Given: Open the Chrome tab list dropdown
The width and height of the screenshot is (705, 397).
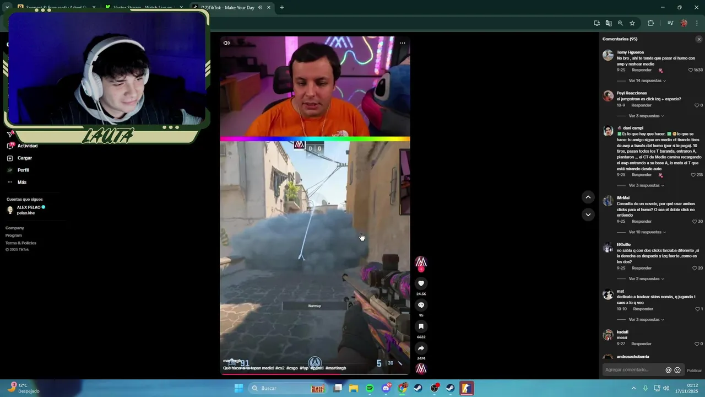Looking at the screenshot, I should [x=7, y=8].
